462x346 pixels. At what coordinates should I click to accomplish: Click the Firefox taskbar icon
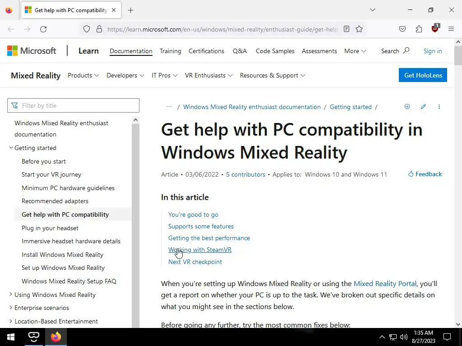tap(55, 337)
